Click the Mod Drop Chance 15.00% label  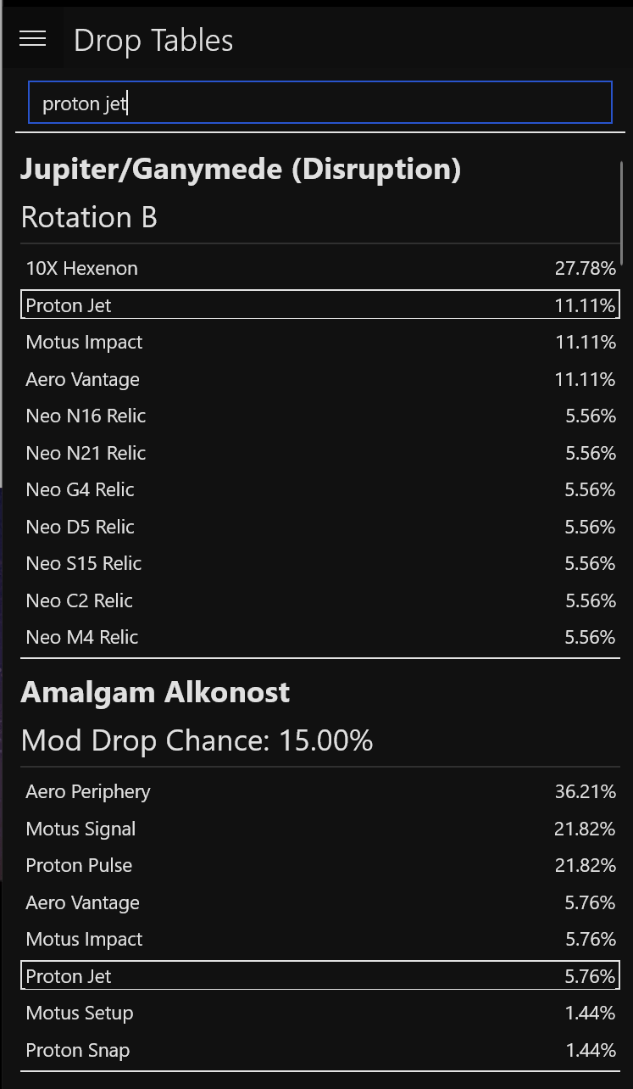(197, 740)
